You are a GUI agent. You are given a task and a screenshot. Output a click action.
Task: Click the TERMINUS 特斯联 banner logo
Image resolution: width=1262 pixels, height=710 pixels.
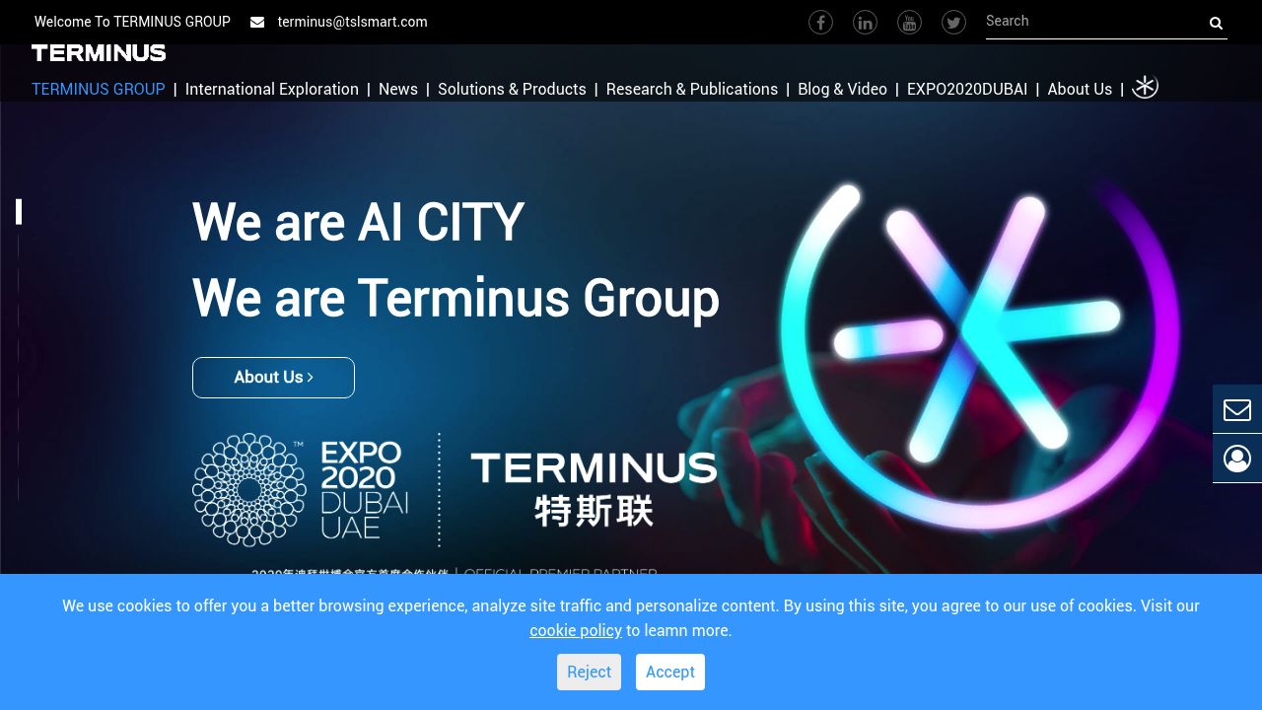tap(594, 489)
